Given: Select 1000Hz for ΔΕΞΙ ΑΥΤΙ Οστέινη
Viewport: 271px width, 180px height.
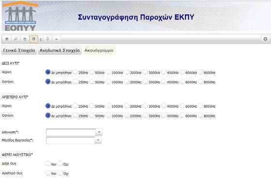Looking at the screenshot, I should 108,82.
